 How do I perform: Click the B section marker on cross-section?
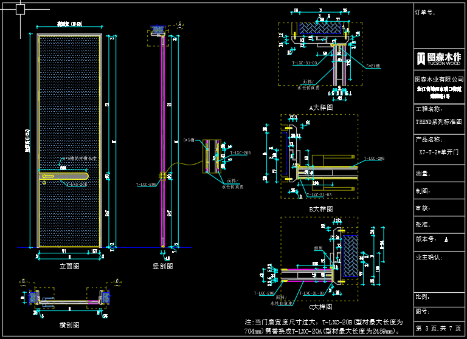24,281
